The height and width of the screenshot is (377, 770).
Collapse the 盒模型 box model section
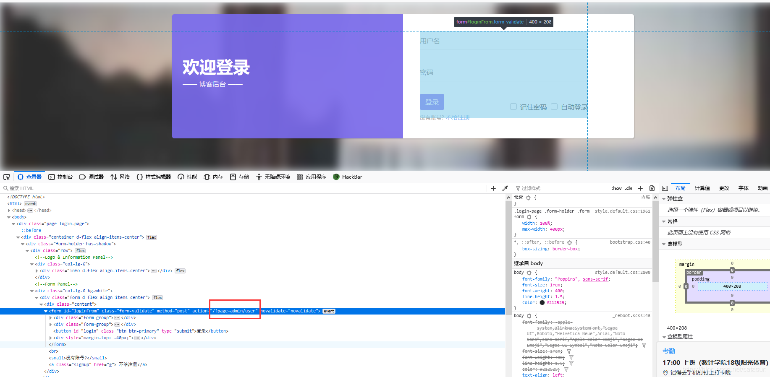click(x=664, y=244)
